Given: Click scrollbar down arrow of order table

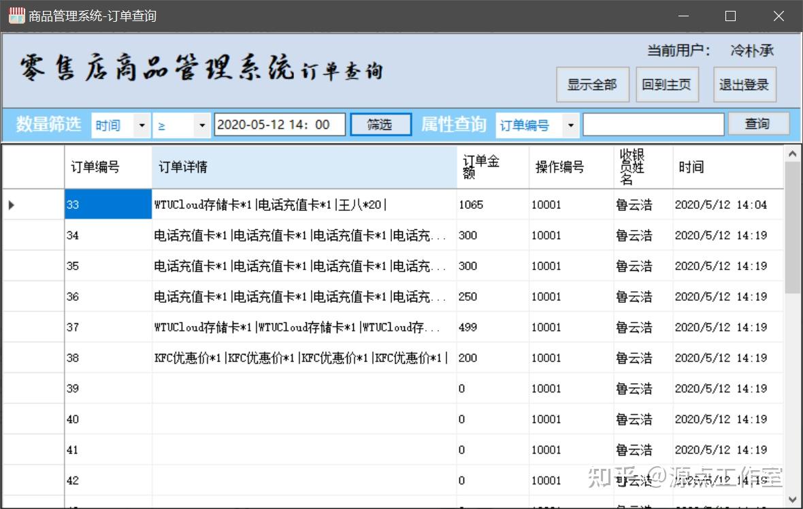Looking at the screenshot, I should [792, 499].
